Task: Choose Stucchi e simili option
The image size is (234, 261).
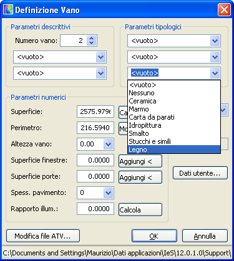Action: (x=174, y=141)
